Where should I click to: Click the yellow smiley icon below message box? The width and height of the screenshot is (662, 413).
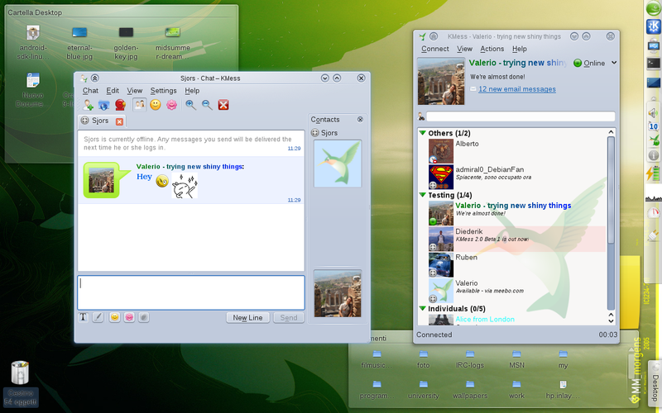coord(115,317)
